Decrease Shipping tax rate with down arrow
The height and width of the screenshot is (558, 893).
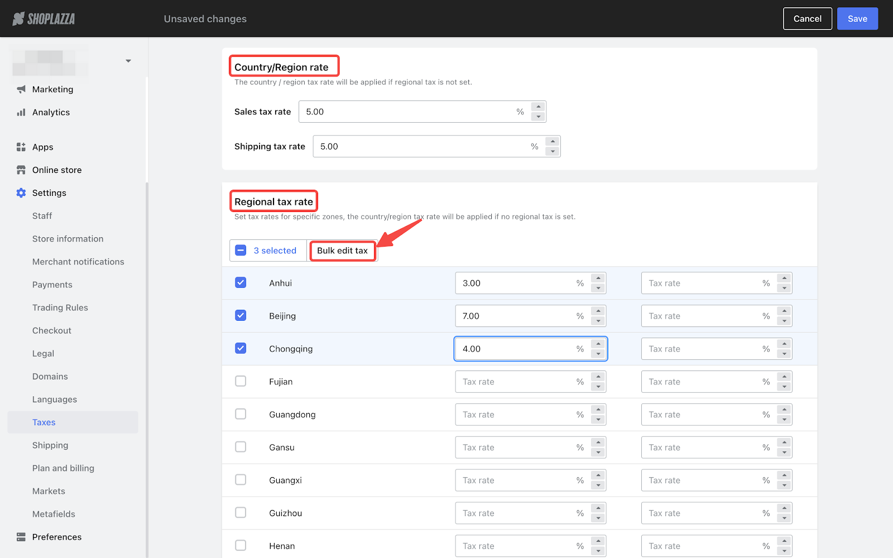click(x=553, y=151)
